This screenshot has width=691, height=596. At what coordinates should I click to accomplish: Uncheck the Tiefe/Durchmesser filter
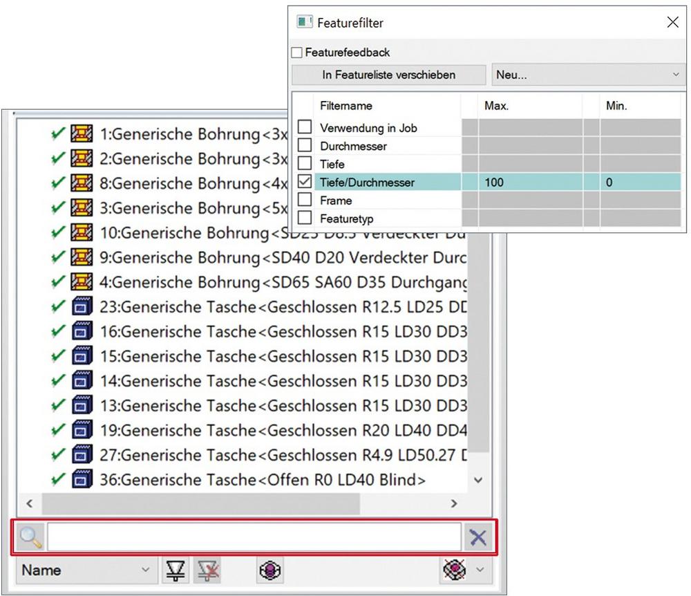[x=305, y=183]
